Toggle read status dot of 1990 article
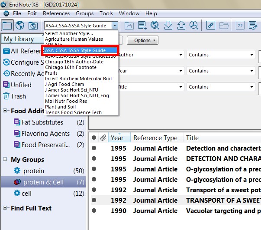The image size is (261, 230). [x=94, y=210]
